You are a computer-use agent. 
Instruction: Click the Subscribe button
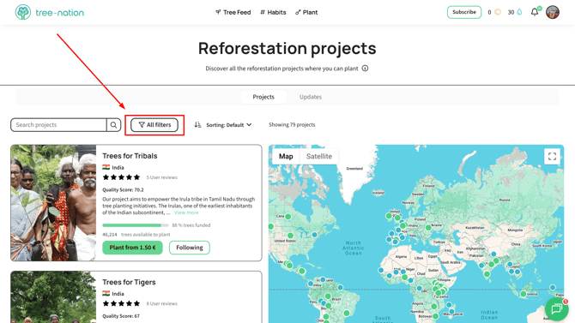[464, 12]
